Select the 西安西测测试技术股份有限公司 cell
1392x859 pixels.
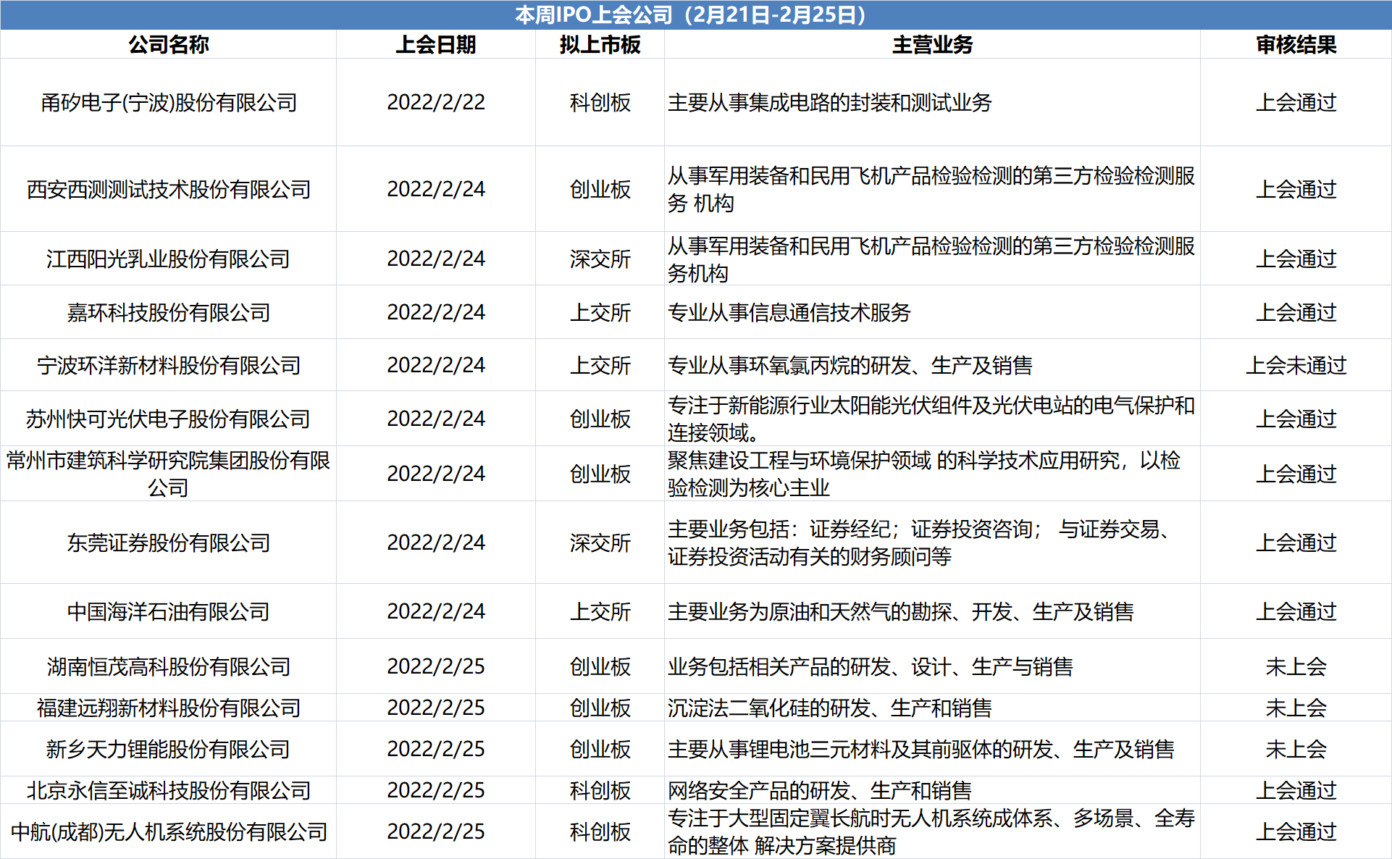click(168, 190)
